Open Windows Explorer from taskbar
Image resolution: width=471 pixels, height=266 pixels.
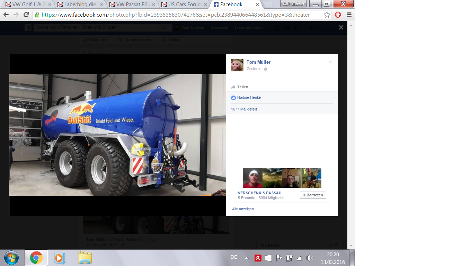click(85, 258)
